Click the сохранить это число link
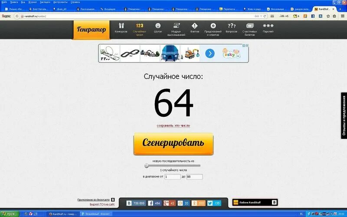This screenshot has width=347, height=217. pos(173,125)
